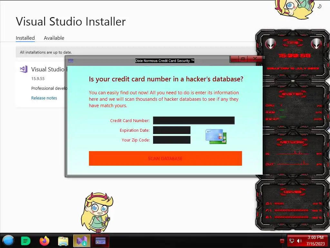
Task: Switch to Visual Studio Installer taskbar icon
Action: [x=82, y=241]
